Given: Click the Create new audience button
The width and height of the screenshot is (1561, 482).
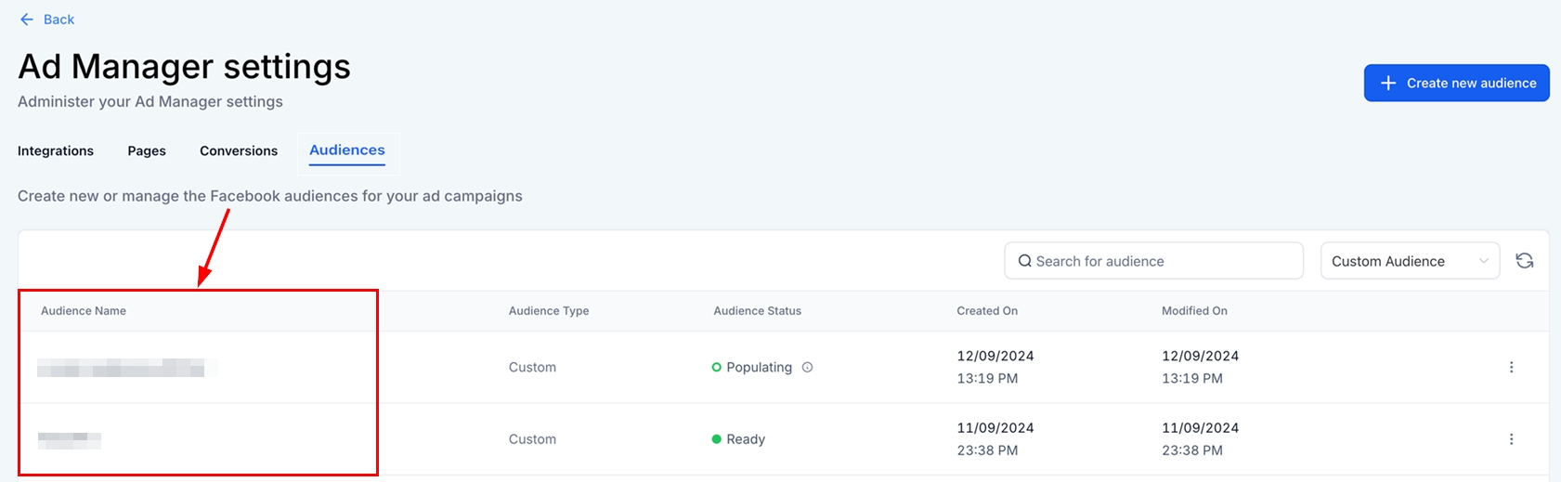Looking at the screenshot, I should (x=1455, y=83).
